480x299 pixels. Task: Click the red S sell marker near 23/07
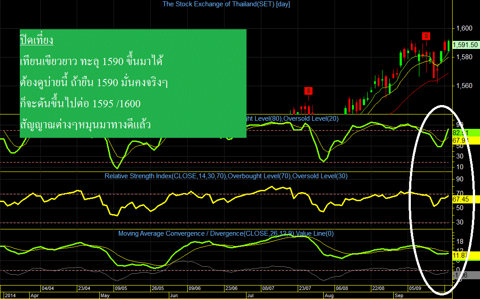pyautogui.click(x=308, y=91)
